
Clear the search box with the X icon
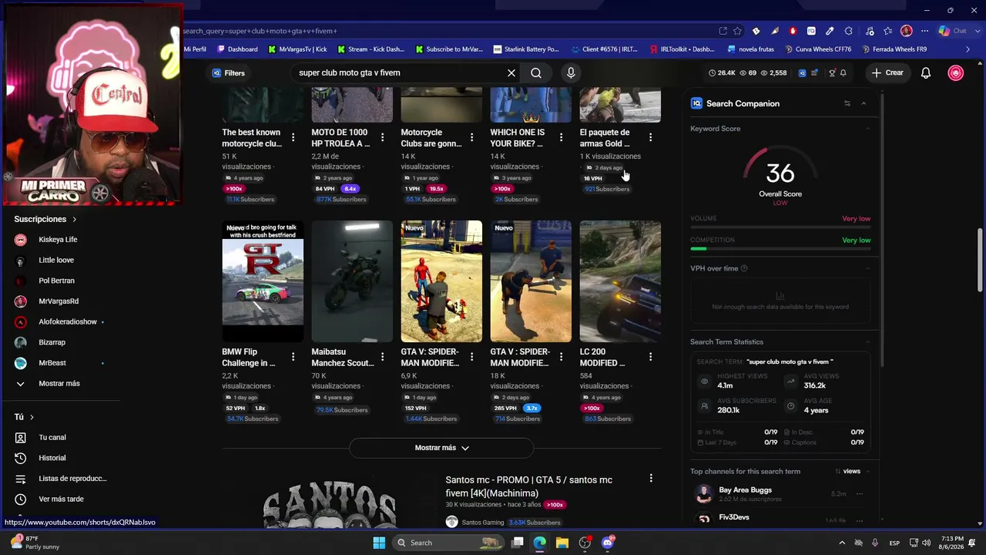511,72
